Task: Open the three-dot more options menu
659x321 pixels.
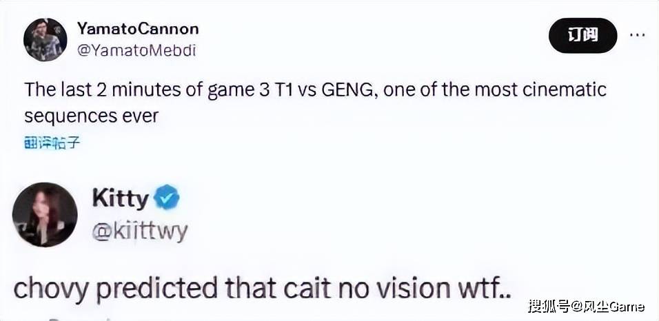Action: [x=637, y=35]
